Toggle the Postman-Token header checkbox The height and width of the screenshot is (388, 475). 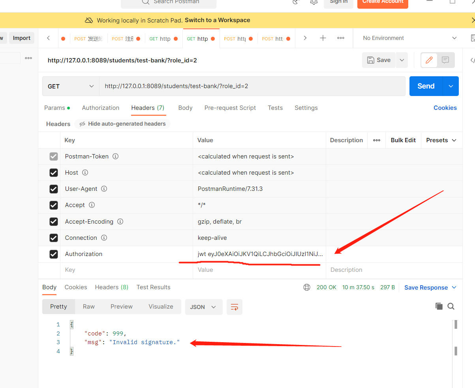point(54,156)
